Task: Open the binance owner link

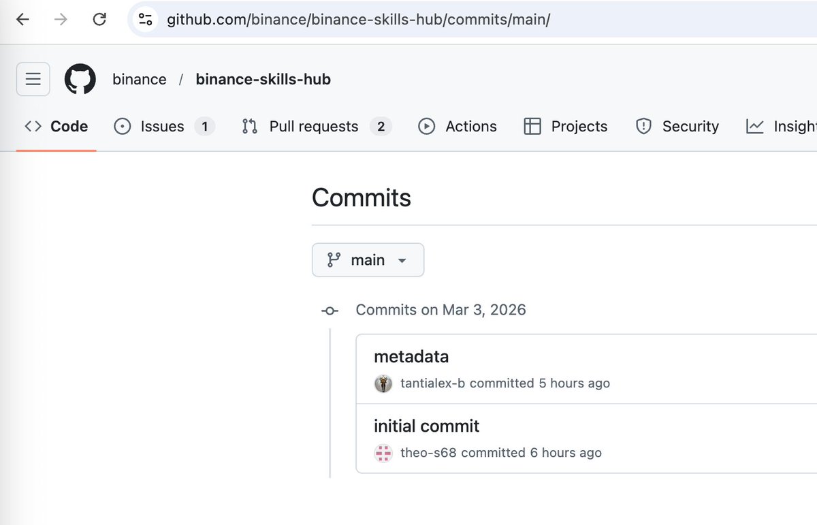Action: click(x=140, y=79)
